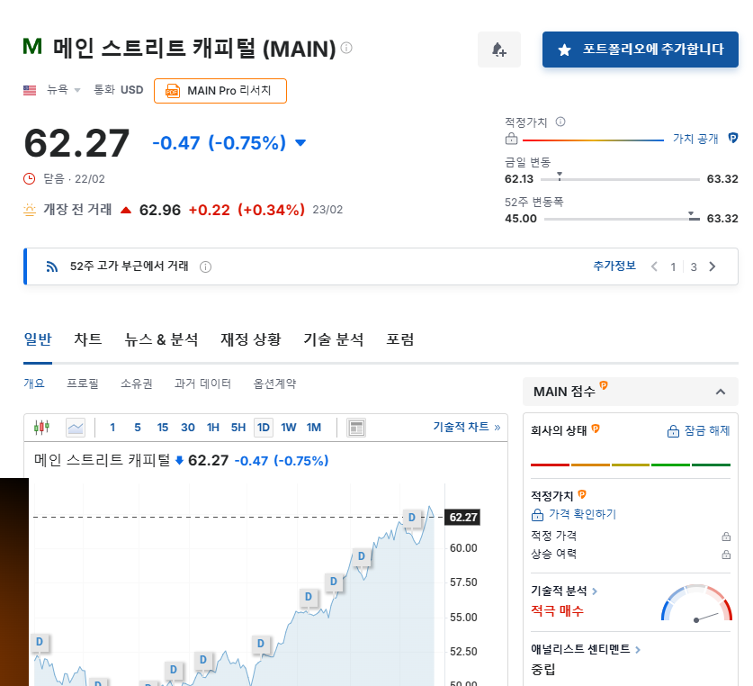Open the 뉴욕 exchange dropdown

63,89
